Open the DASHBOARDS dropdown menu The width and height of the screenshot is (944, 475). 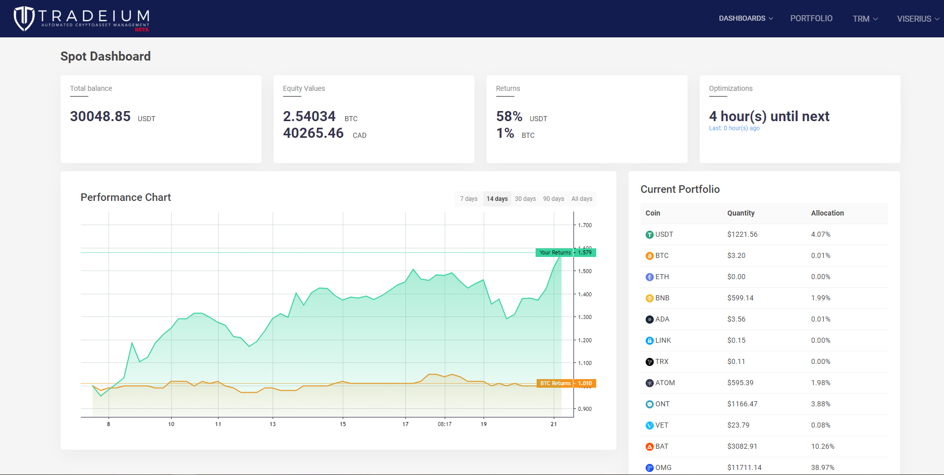(x=746, y=18)
